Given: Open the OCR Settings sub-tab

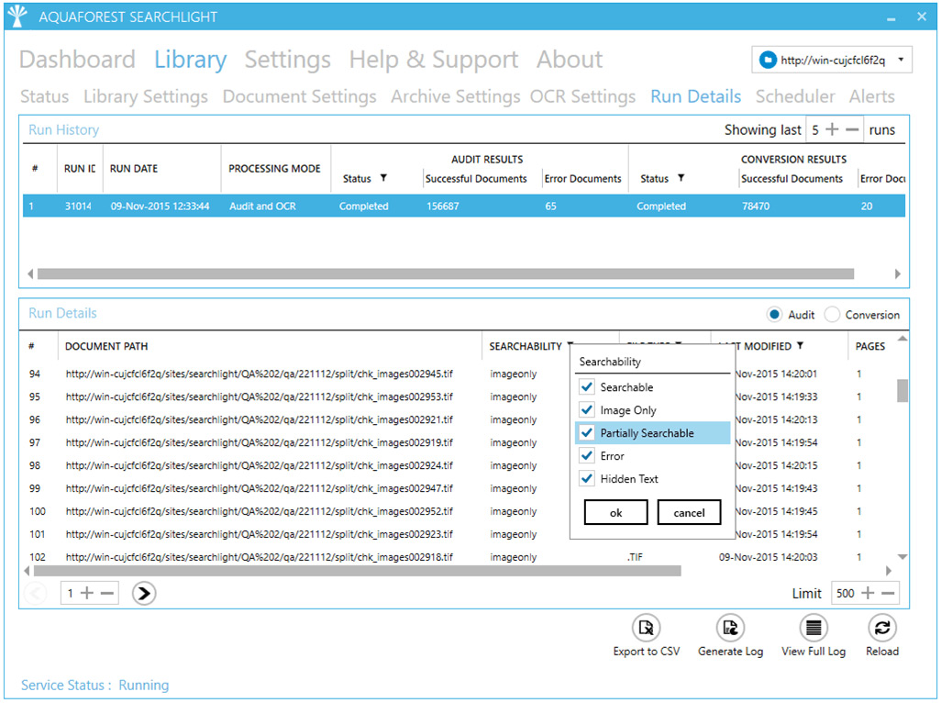Looking at the screenshot, I should pyautogui.click(x=582, y=96).
